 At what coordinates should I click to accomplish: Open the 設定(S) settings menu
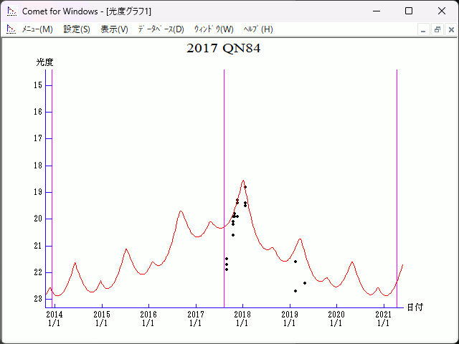click(x=77, y=29)
